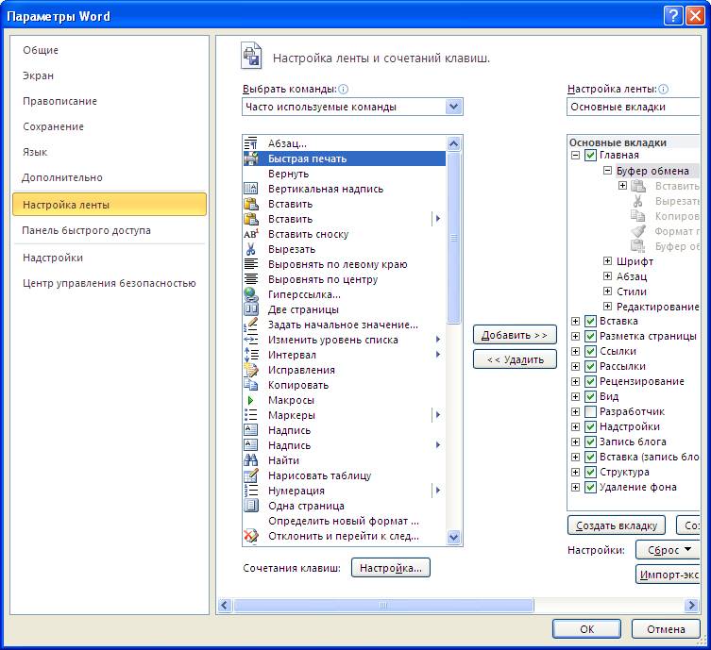Click the Создать вкладку button
The width and height of the screenshot is (711, 650).
click(x=617, y=525)
